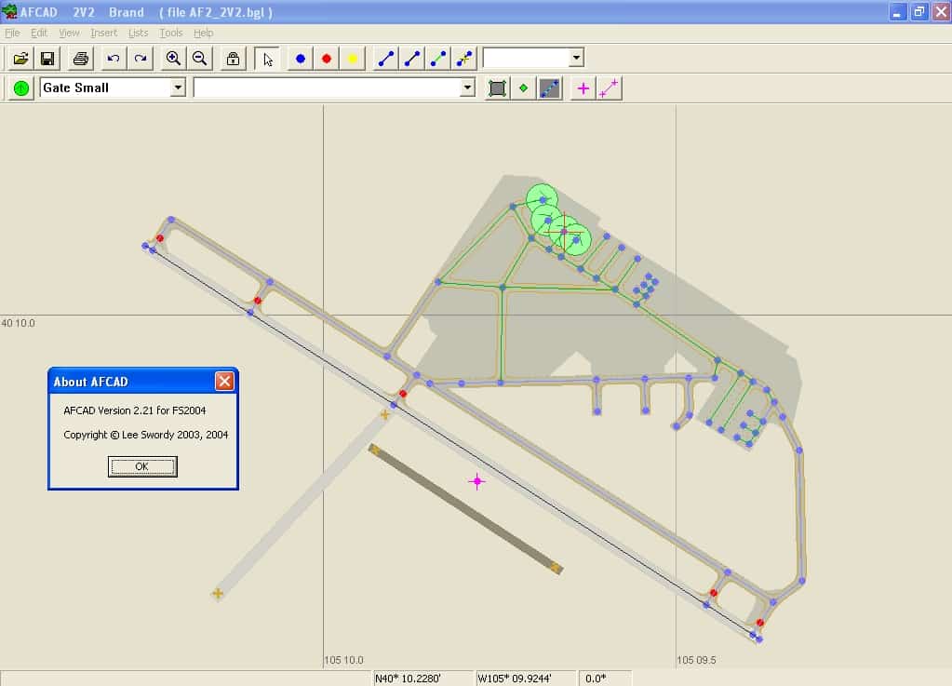Select the magenta plus marker tool
The height and width of the screenshot is (686, 952).
(583, 88)
